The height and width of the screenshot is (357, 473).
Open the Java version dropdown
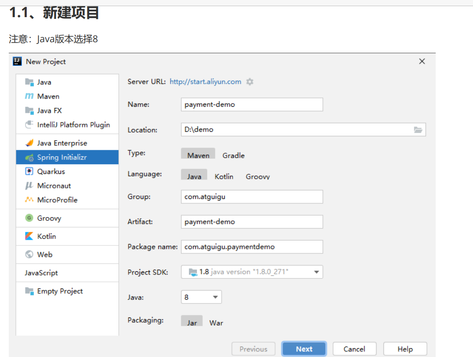point(201,297)
